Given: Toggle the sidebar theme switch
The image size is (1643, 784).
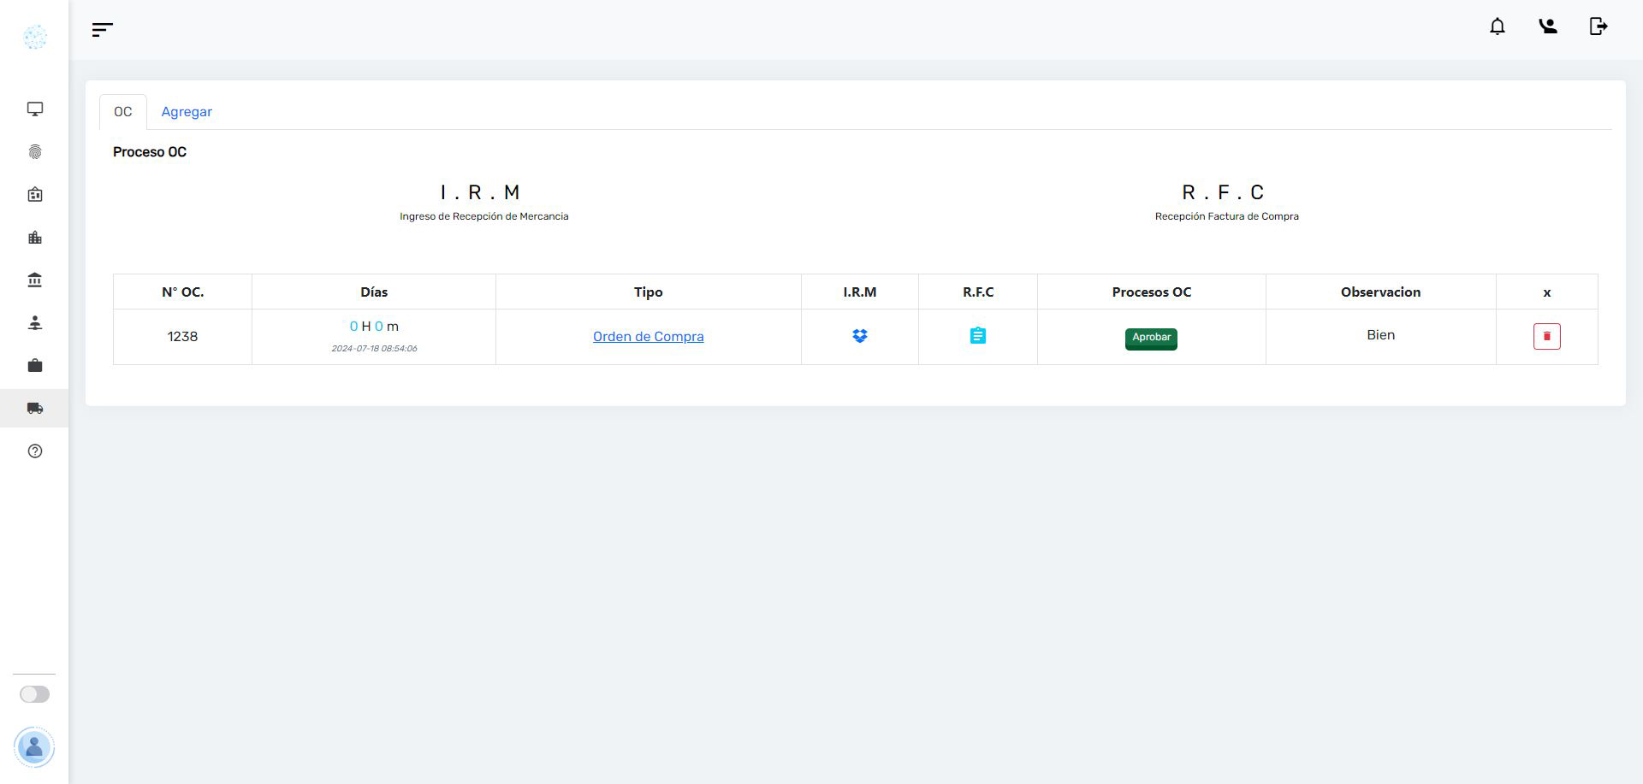Looking at the screenshot, I should click(35, 694).
